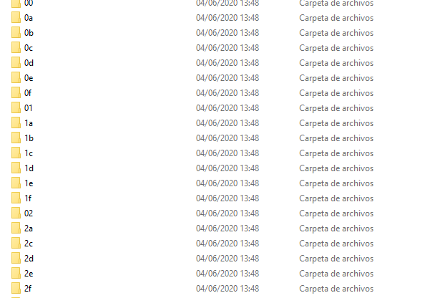Click the folder icon next to 1c
The height and width of the screenshot is (298, 440).
[16, 153]
